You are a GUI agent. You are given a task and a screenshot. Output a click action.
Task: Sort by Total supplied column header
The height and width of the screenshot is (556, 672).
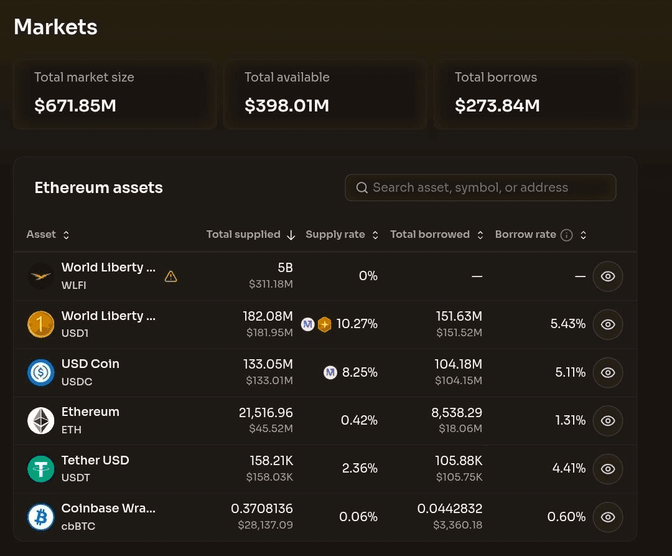click(251, 235)
